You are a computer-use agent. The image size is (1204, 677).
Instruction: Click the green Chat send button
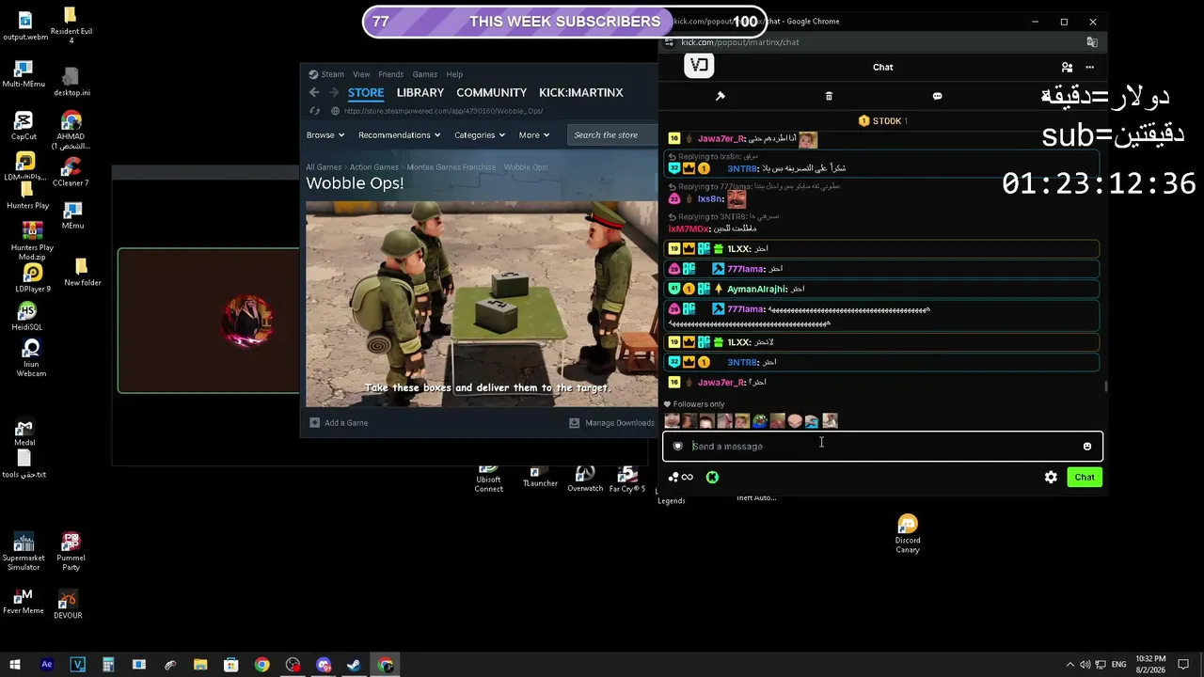point(1085,478)
